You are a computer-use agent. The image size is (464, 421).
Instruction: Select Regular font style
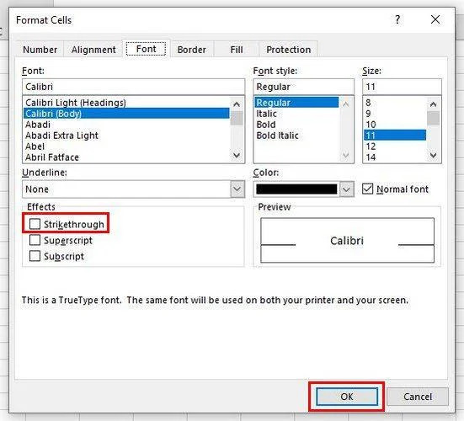pyautogui.click(x=296, y=103)
